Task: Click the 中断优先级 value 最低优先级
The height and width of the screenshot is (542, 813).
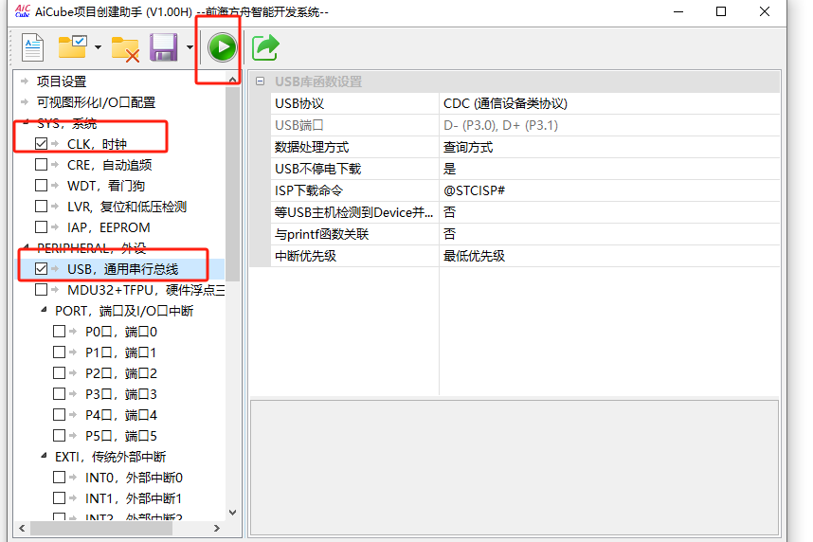Action: (x=609, y=256)
